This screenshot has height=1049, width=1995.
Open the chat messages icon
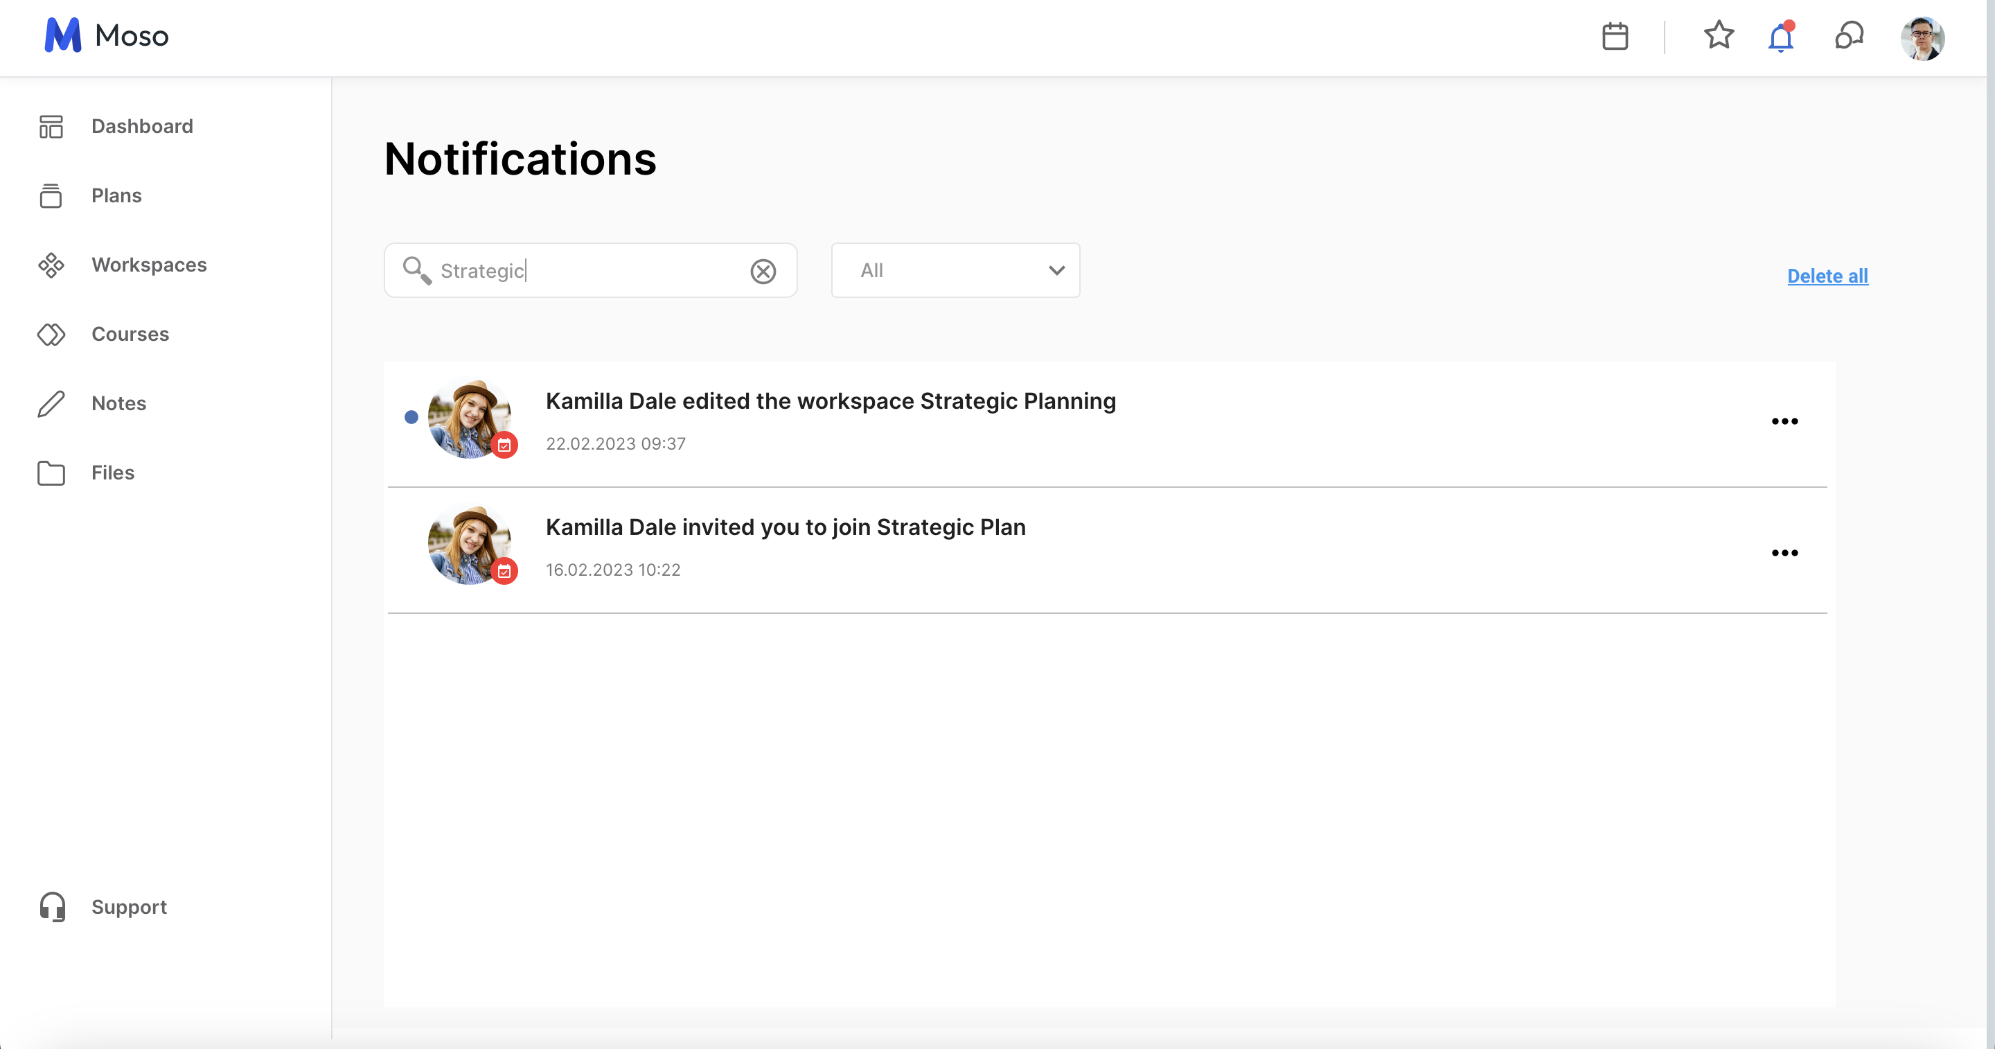point(1849,35)
